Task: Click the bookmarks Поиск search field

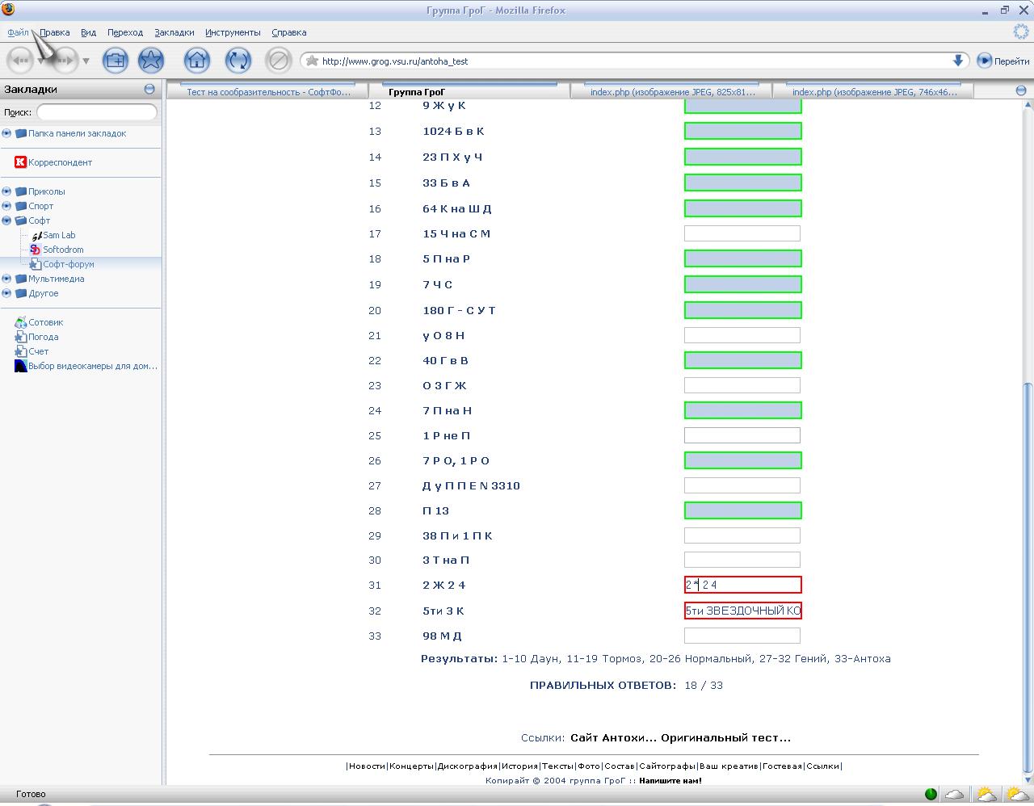Action: coord(97,112)
